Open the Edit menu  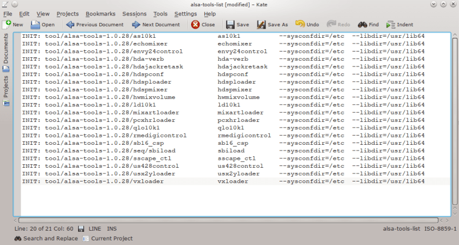[x=24, y=14]
